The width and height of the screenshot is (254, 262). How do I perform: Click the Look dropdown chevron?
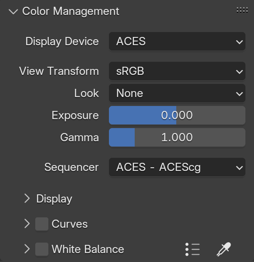(x=239, y=94)
